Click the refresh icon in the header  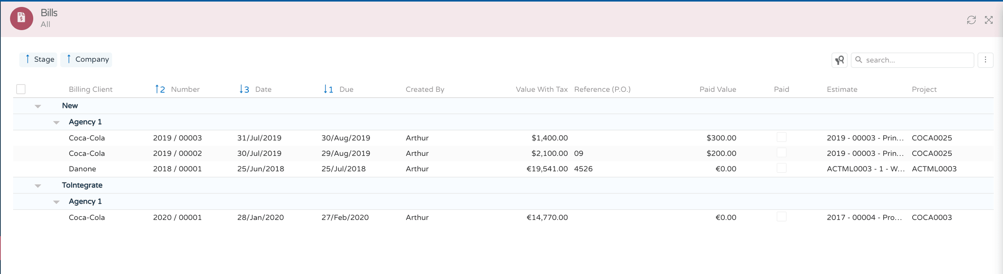971,20
